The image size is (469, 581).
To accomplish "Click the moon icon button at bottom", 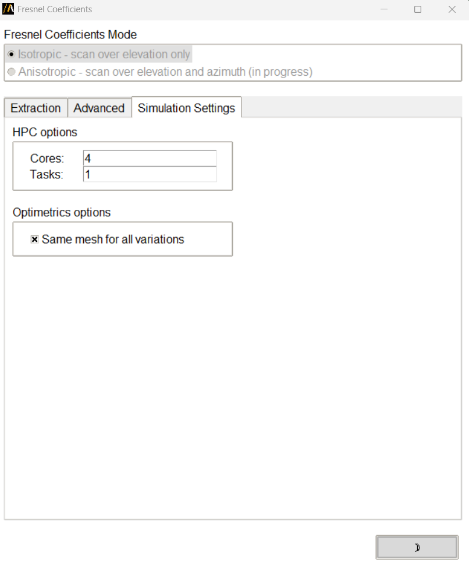I will 417,547.
